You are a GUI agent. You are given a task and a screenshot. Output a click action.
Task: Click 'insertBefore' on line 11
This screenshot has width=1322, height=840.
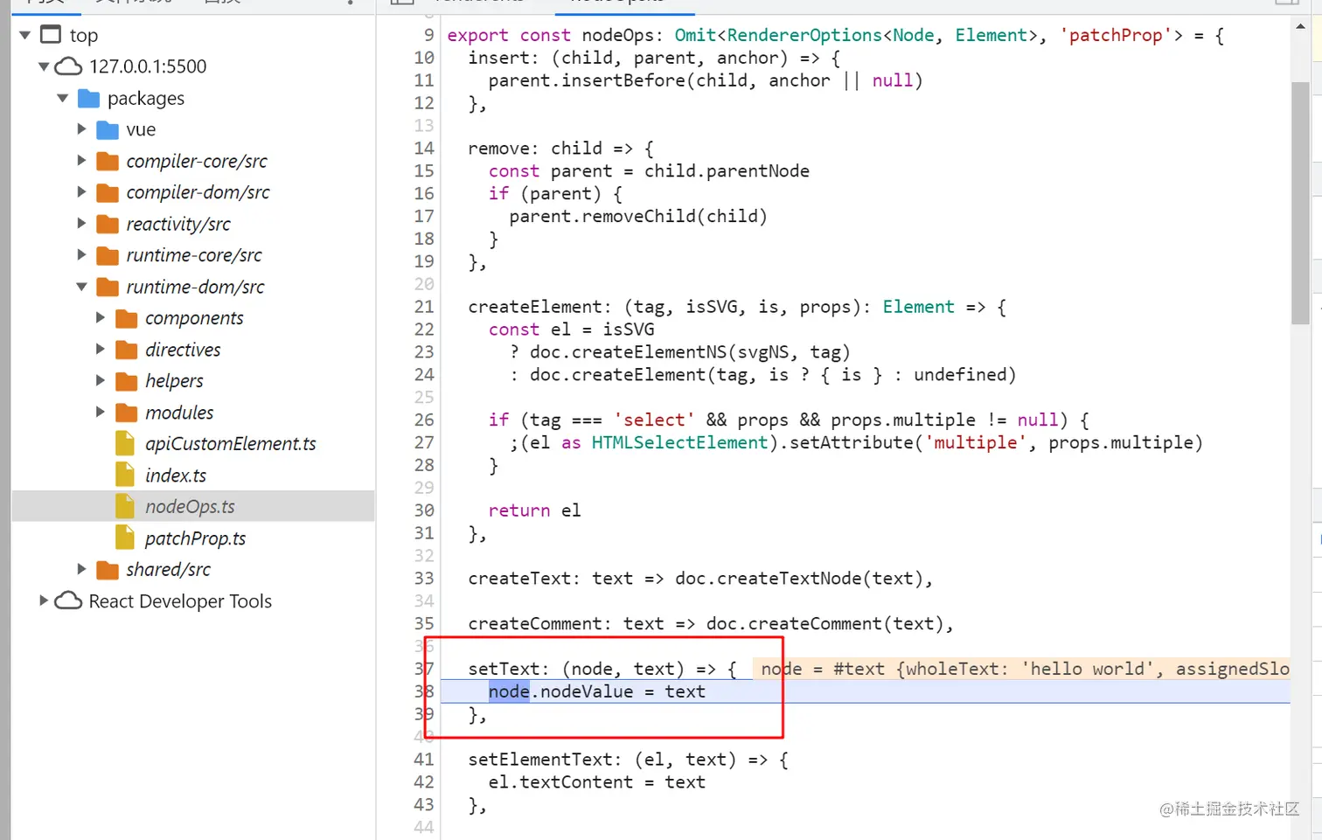(623, 80)
